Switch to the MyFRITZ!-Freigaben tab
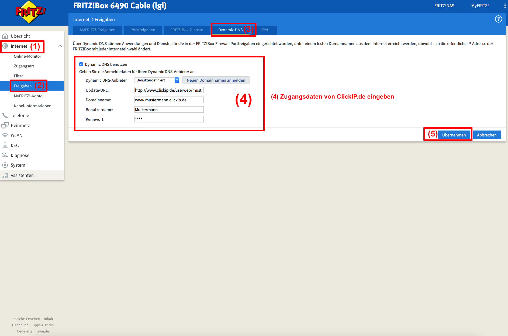The height and width of the screenshot is (336, 508). click(x=98, y=30)
